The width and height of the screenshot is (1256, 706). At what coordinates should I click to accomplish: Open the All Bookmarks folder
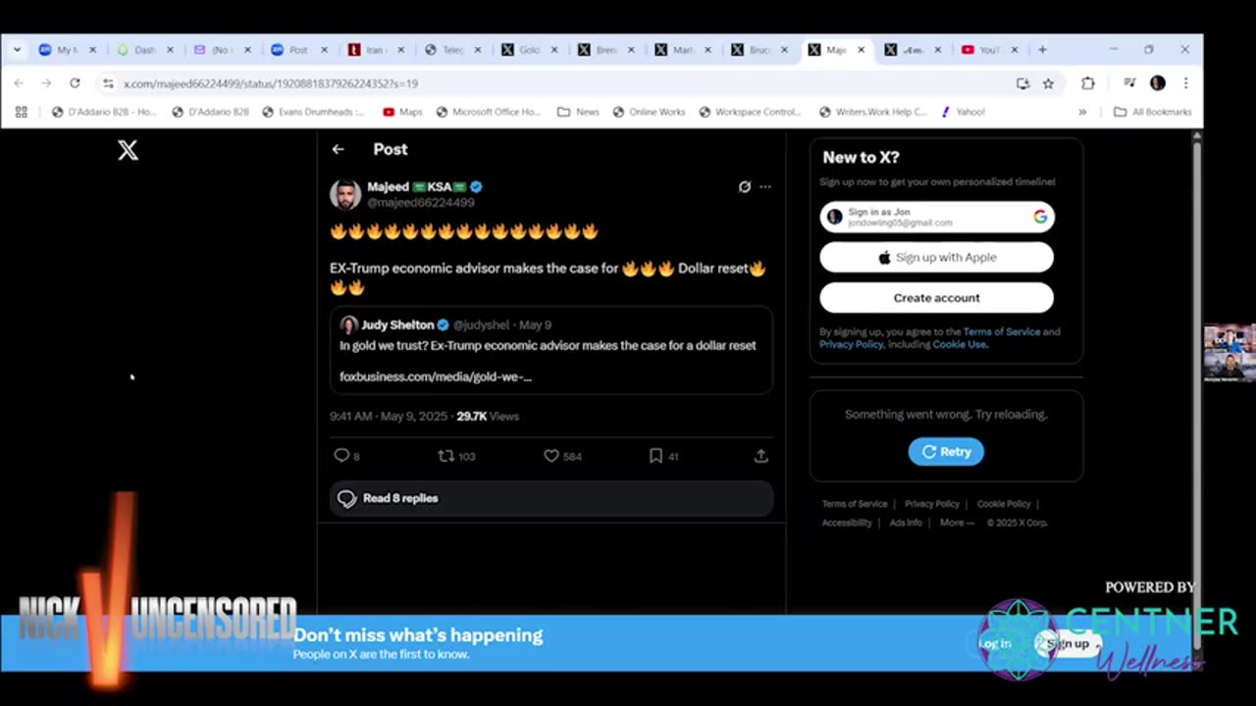[1153, 112]
